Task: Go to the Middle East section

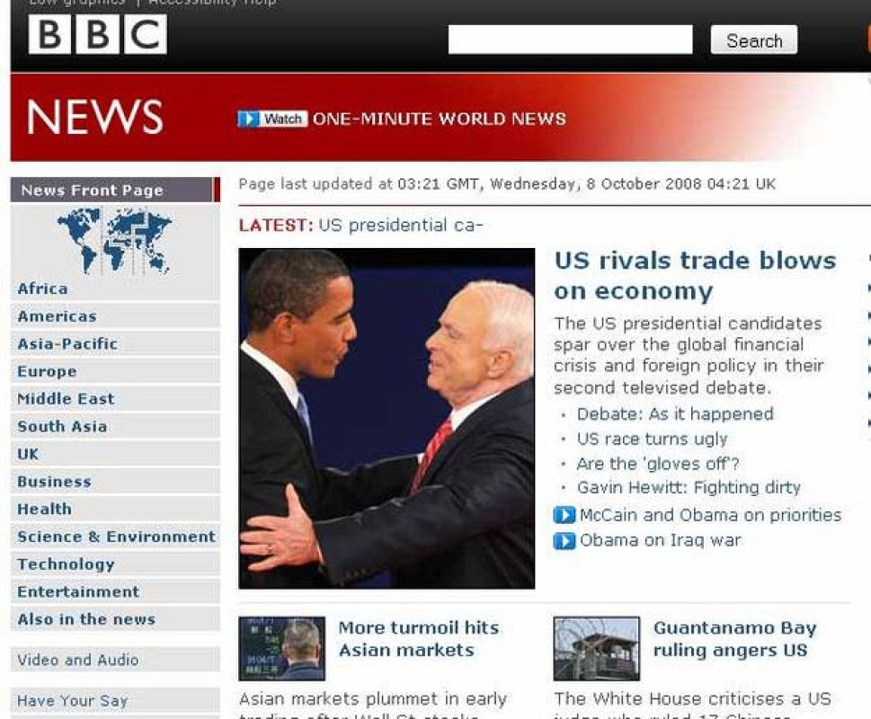Action: pos(66,399)
